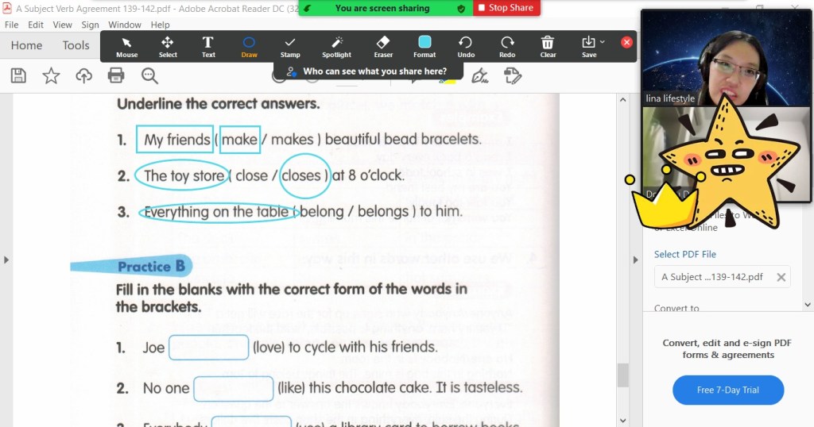This screenshot has height=427, width=814.
Task: Select the Mouse pointer annotation tool
Action: pyautogui.click(x=126, y=46)
